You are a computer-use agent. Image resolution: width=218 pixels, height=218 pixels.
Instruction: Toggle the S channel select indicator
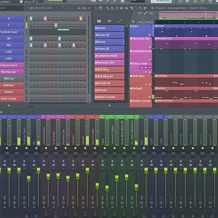(x=27, y=25)
